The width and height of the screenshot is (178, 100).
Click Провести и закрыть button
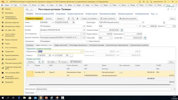[x=34, y=19]
